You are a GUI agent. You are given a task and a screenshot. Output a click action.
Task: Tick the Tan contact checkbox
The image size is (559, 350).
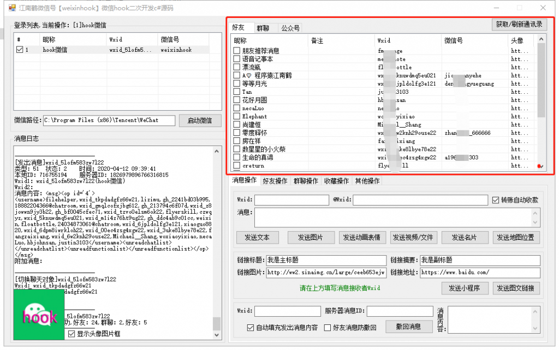tap(236, 92)
